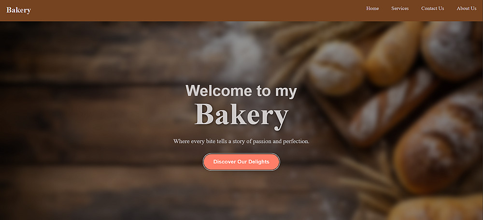The height and width of the screenshot is (220, 483).
Task: Select About Us in the navigation
Action: pyautogui.click(x=467, y=8)
